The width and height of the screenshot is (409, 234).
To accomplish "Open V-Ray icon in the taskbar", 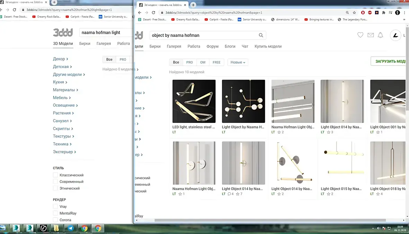I will (x=43, y=228).
